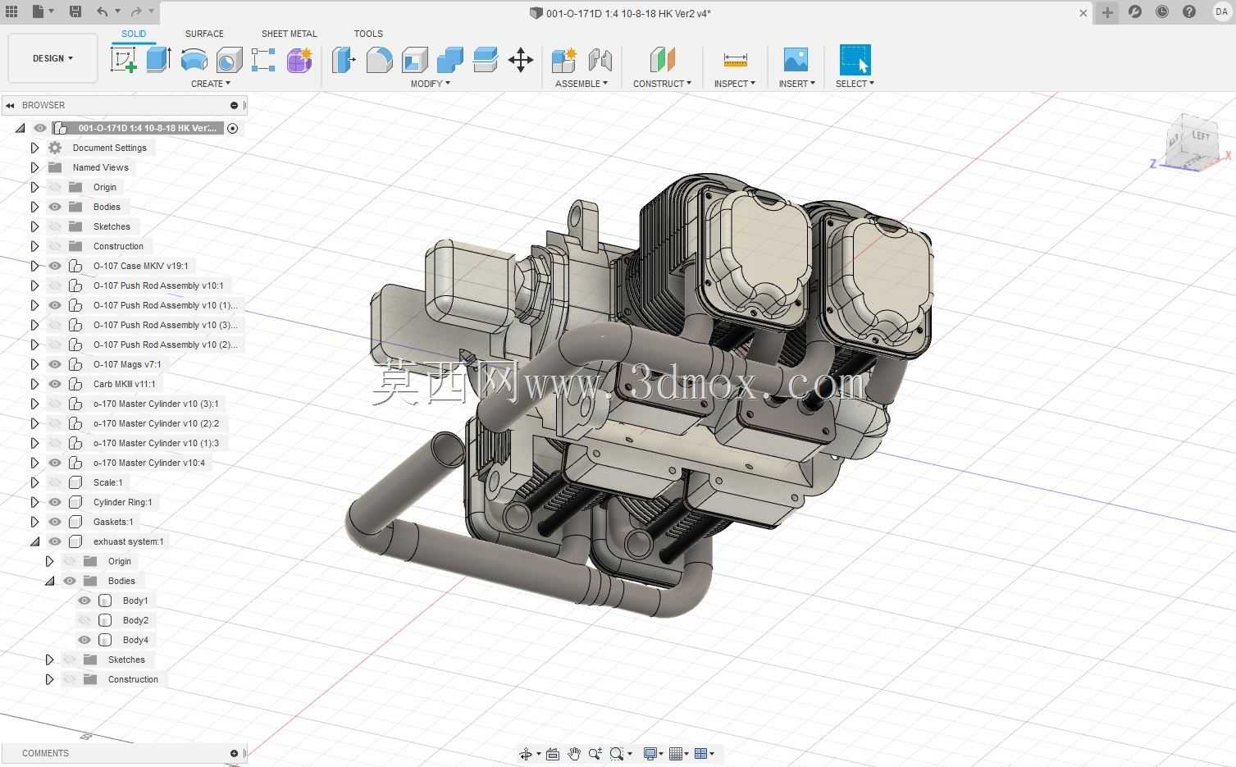Open the Orbit navigation tool

pyautogui.click(x=526, y=754)
